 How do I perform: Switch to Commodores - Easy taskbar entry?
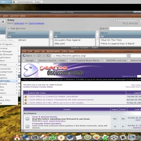pyautogui.click(x=27, y=2)
